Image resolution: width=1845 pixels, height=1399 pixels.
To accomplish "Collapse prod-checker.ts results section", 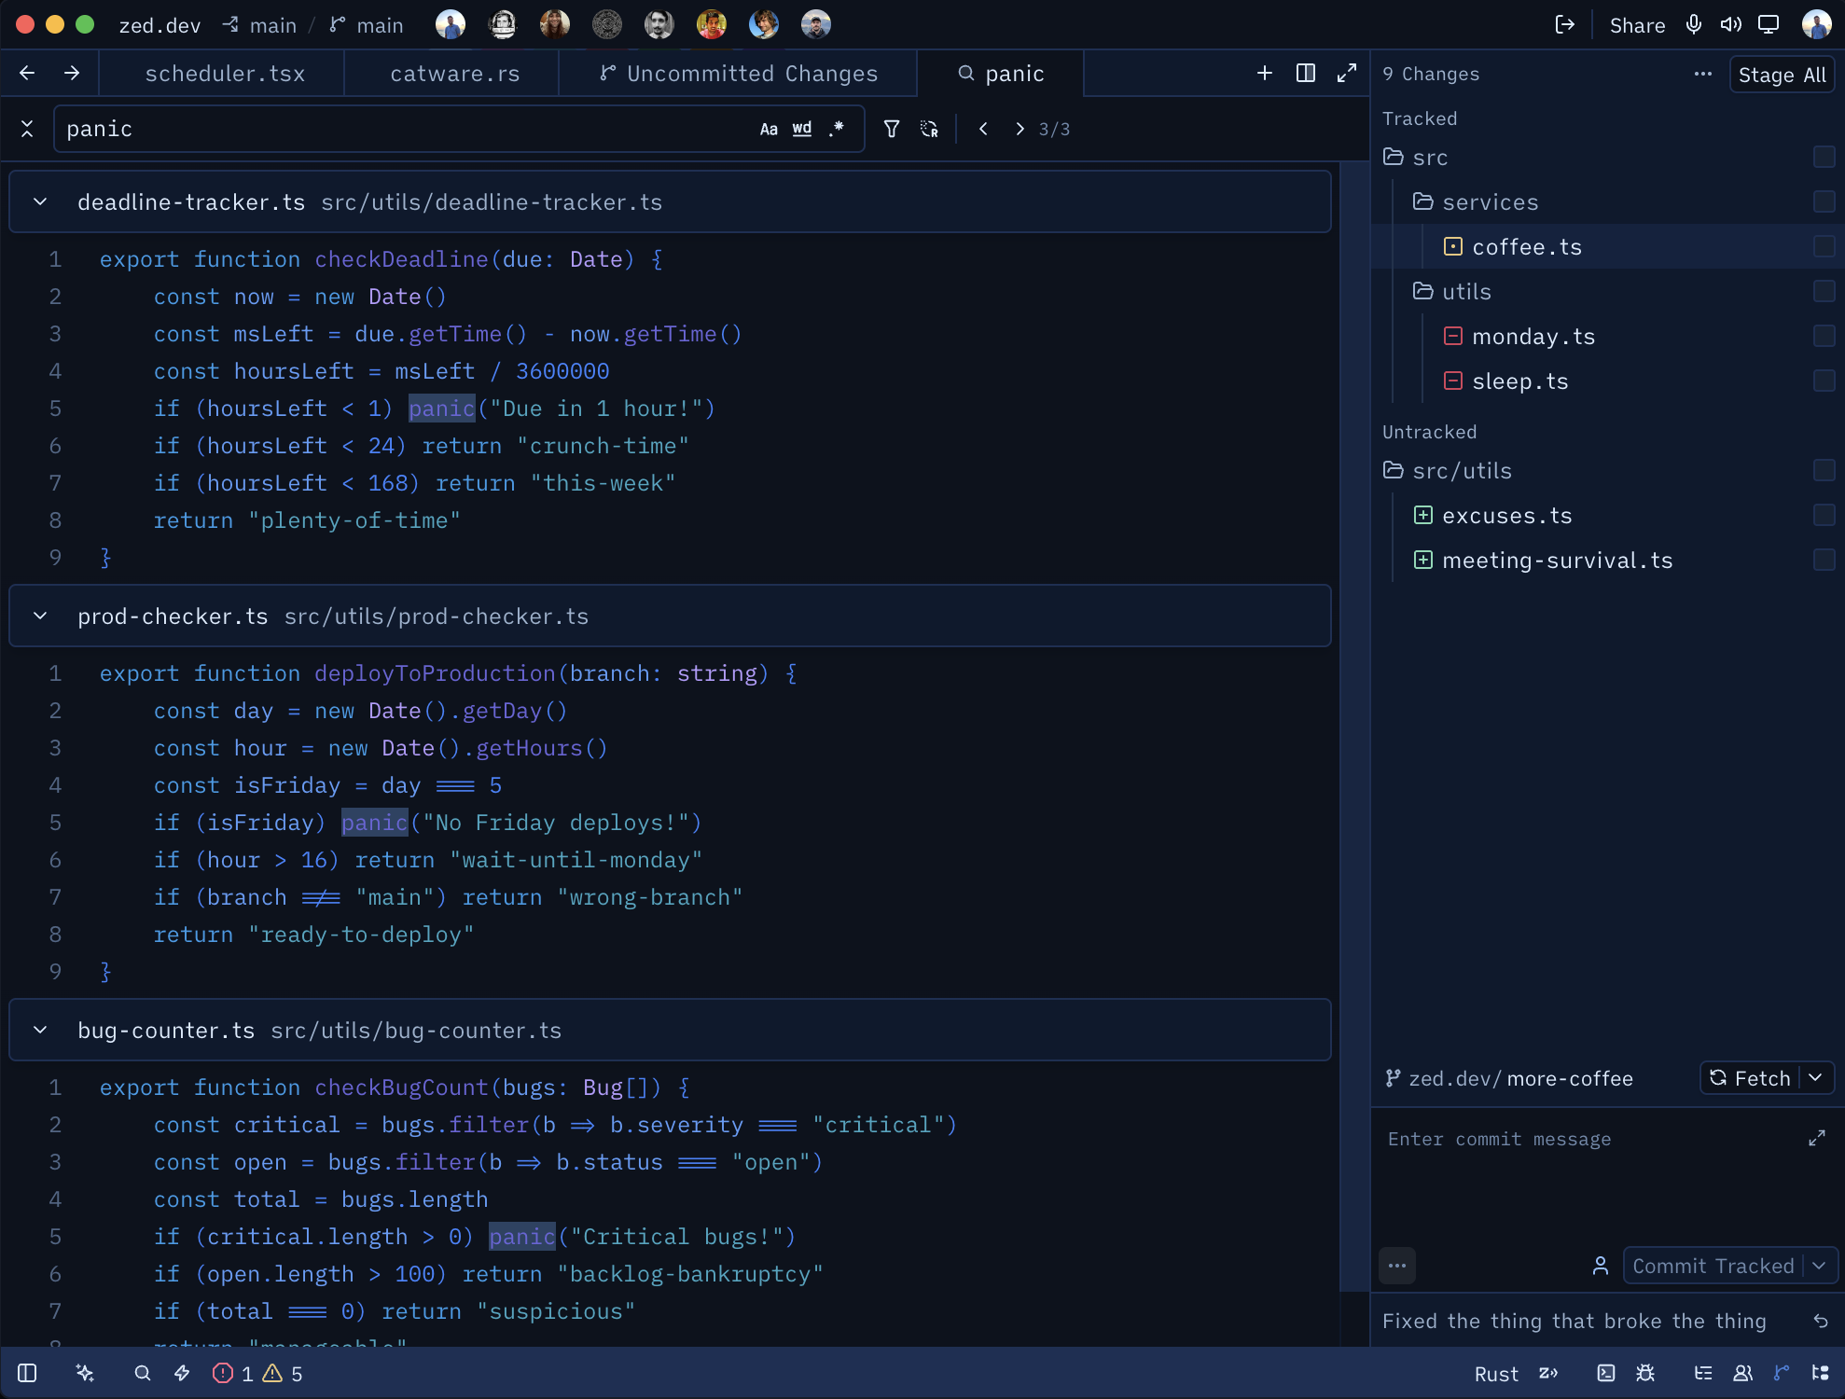I will coord(40,616).
